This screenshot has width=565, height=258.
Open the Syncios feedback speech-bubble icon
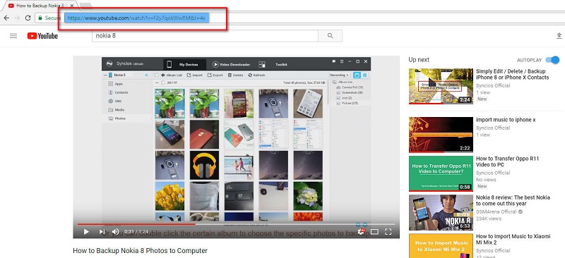pos(333,61)
